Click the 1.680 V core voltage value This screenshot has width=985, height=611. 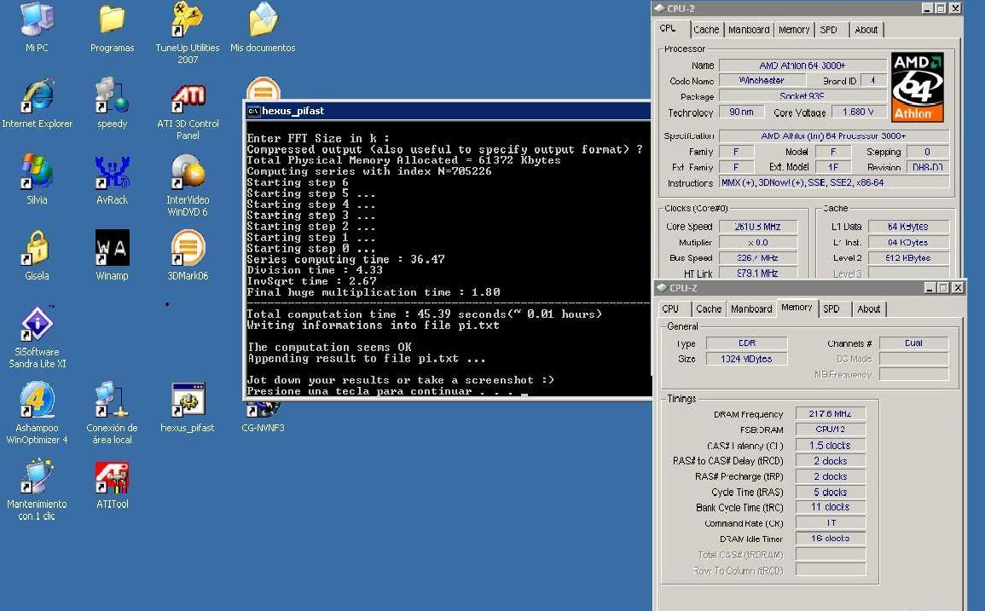pyautogui.click(x=859, y=112)
